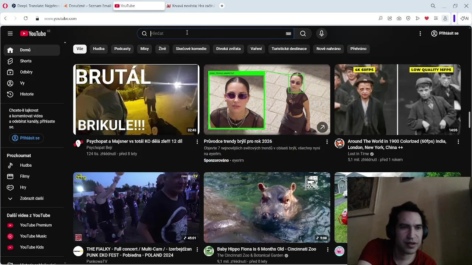Select the Nově nahráno chip

tap(329, 49)
